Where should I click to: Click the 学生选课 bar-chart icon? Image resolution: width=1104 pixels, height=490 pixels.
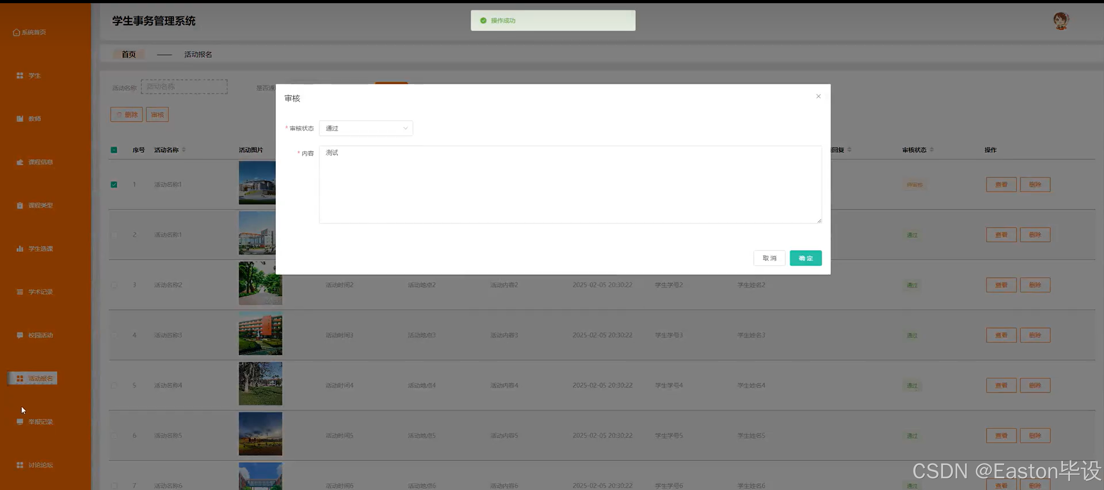point(20,249)
